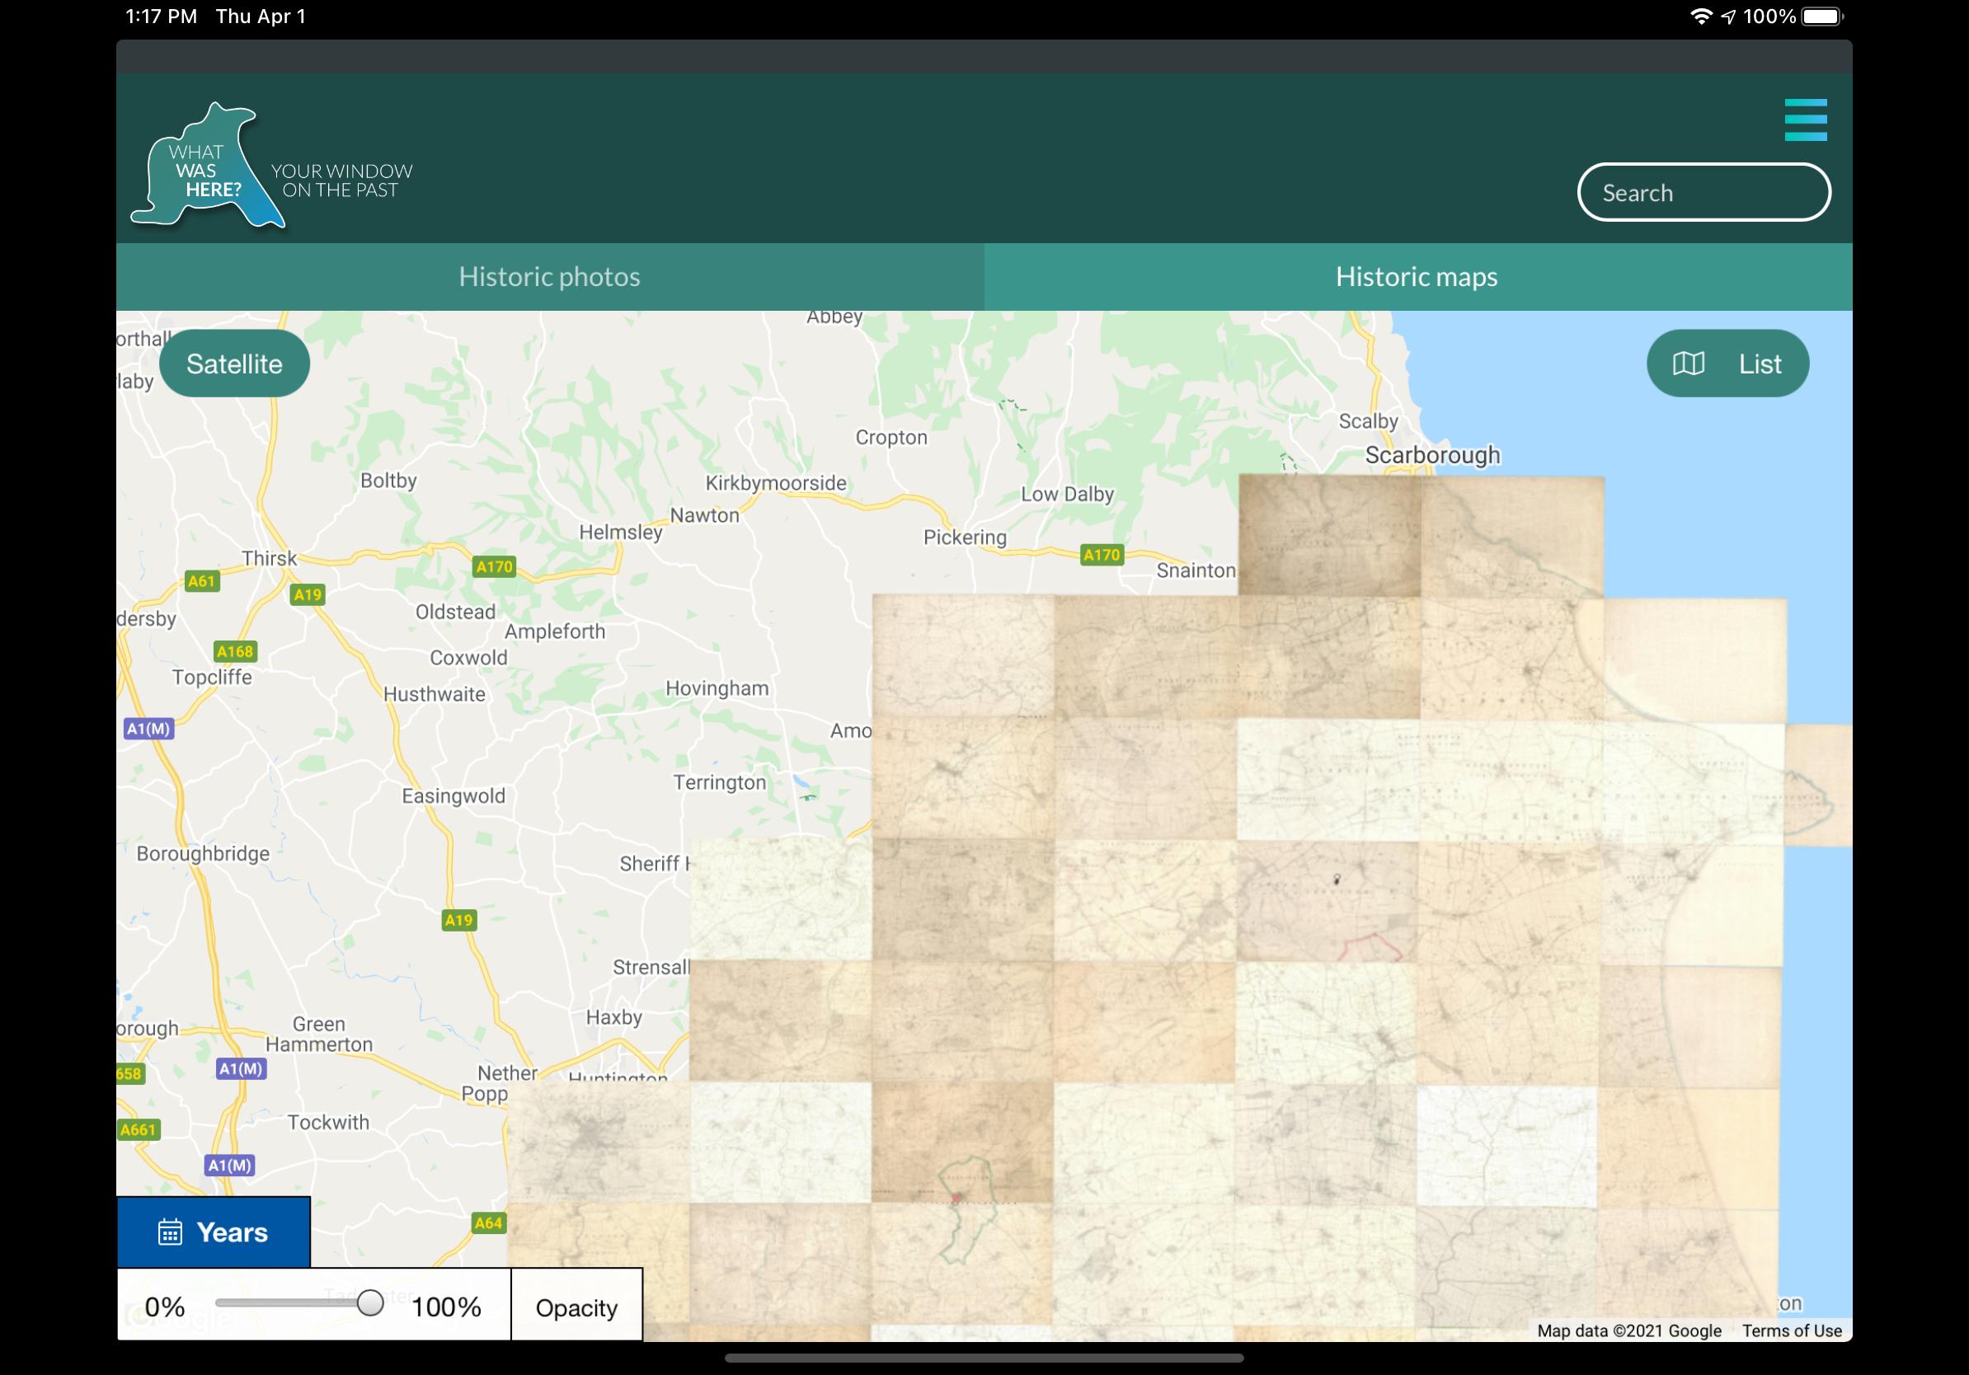Viewport: 1969px width, 1375px height.
Task: Click the A168 road shield
Action: [235, 651]
